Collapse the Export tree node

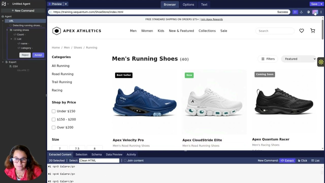pos(3,62)
